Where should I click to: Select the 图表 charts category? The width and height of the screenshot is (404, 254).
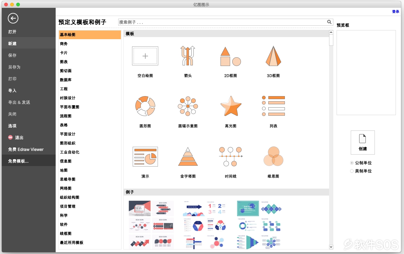90,62
